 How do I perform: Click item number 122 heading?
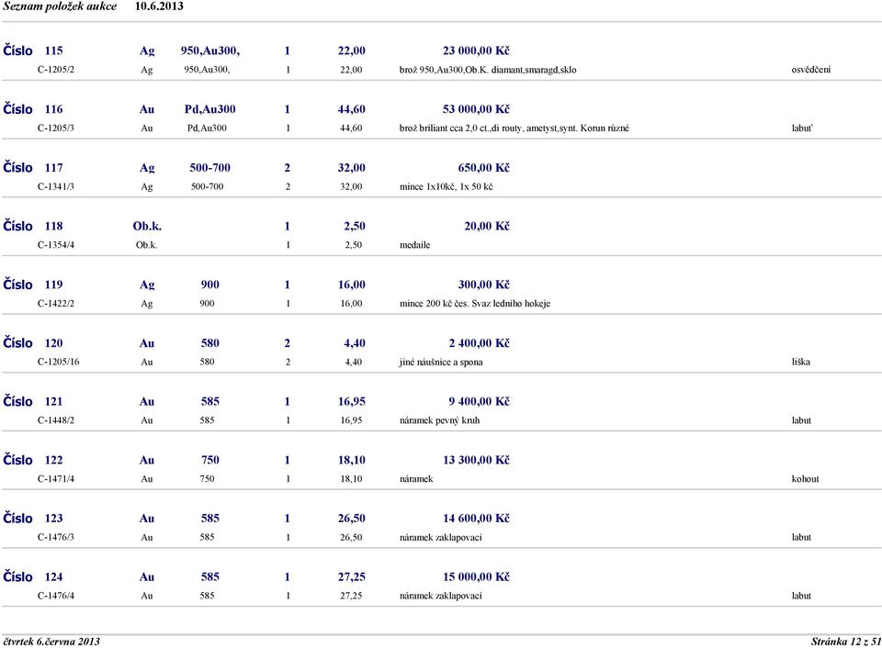click(33, 460)
